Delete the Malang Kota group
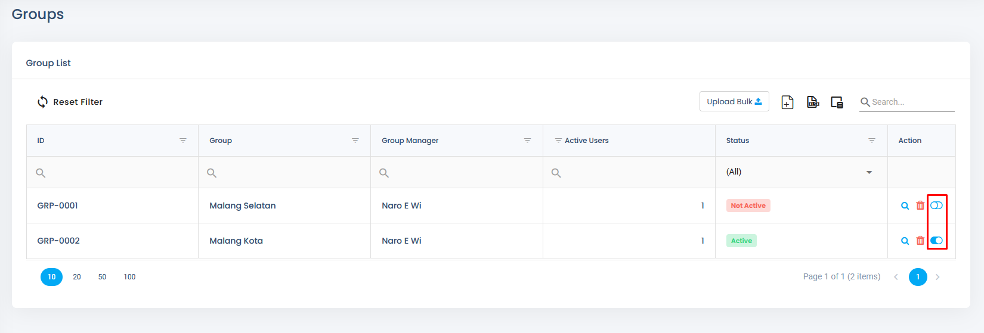The image size is (984, 333). click(920, 241)
